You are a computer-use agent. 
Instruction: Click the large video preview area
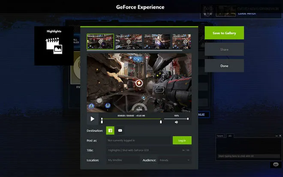pyautogui.click(x=139, y=83)
